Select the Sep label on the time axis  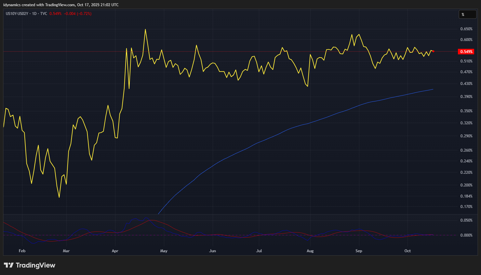click(359, 251)
